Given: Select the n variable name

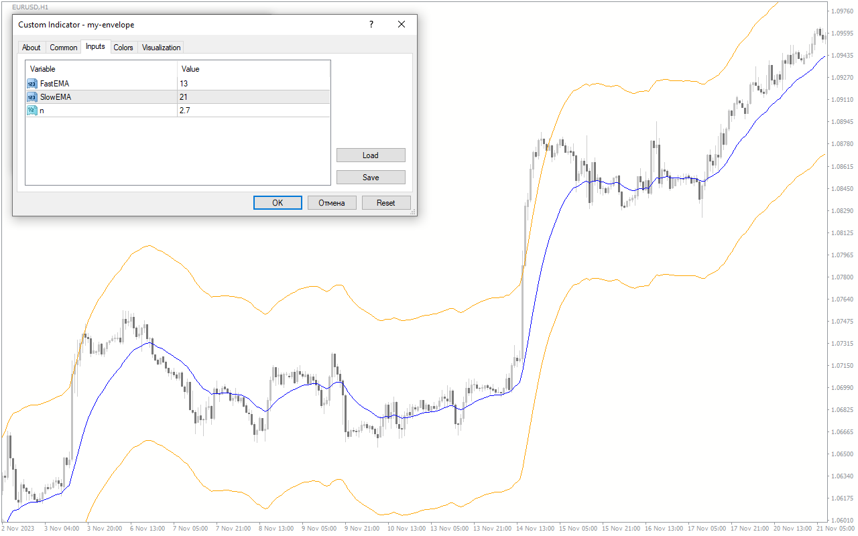Looking at the screenshot, I should point(42,111).
